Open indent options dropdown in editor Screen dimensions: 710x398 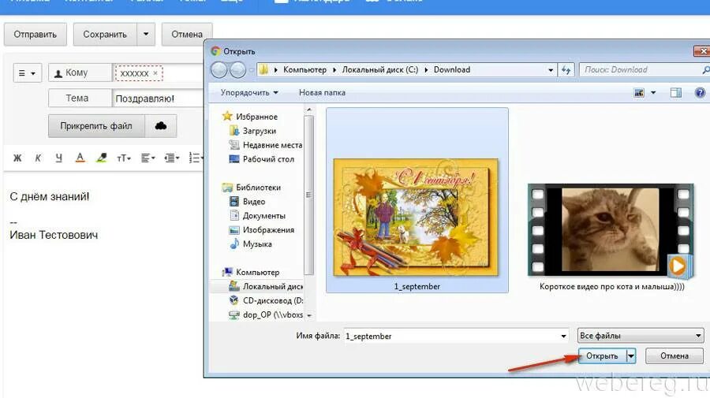tap(172, 158)
